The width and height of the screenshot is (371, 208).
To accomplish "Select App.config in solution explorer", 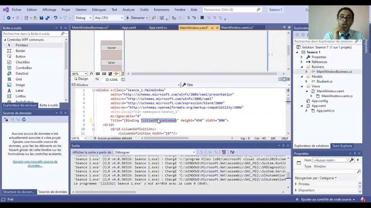I will [x=319, y=101].
